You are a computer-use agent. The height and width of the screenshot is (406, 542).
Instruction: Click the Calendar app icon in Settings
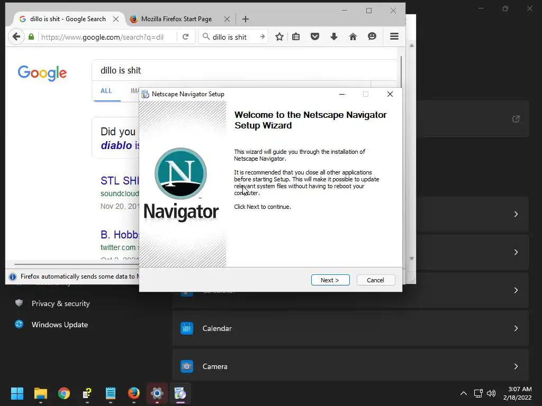coord(187,328)
